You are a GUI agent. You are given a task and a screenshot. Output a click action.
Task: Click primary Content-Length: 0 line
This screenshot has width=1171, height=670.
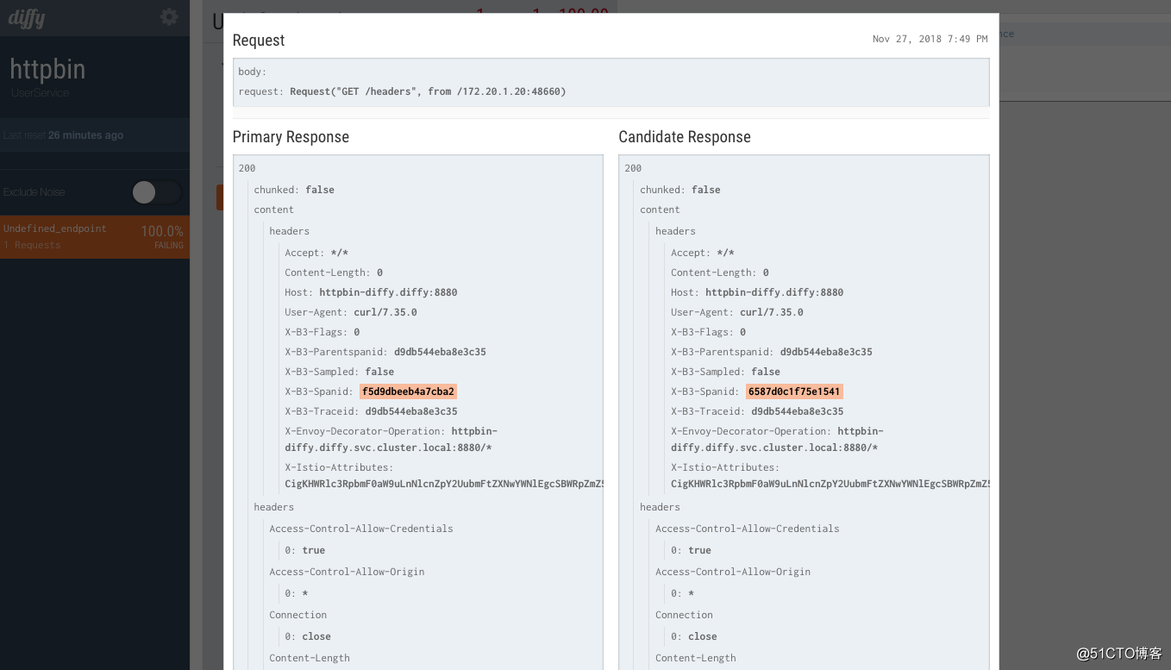pyautogui.click(x=334, y=272)
